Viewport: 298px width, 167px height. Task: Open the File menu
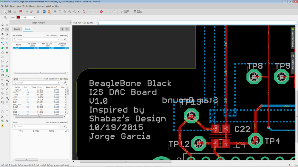click(2, 6)
